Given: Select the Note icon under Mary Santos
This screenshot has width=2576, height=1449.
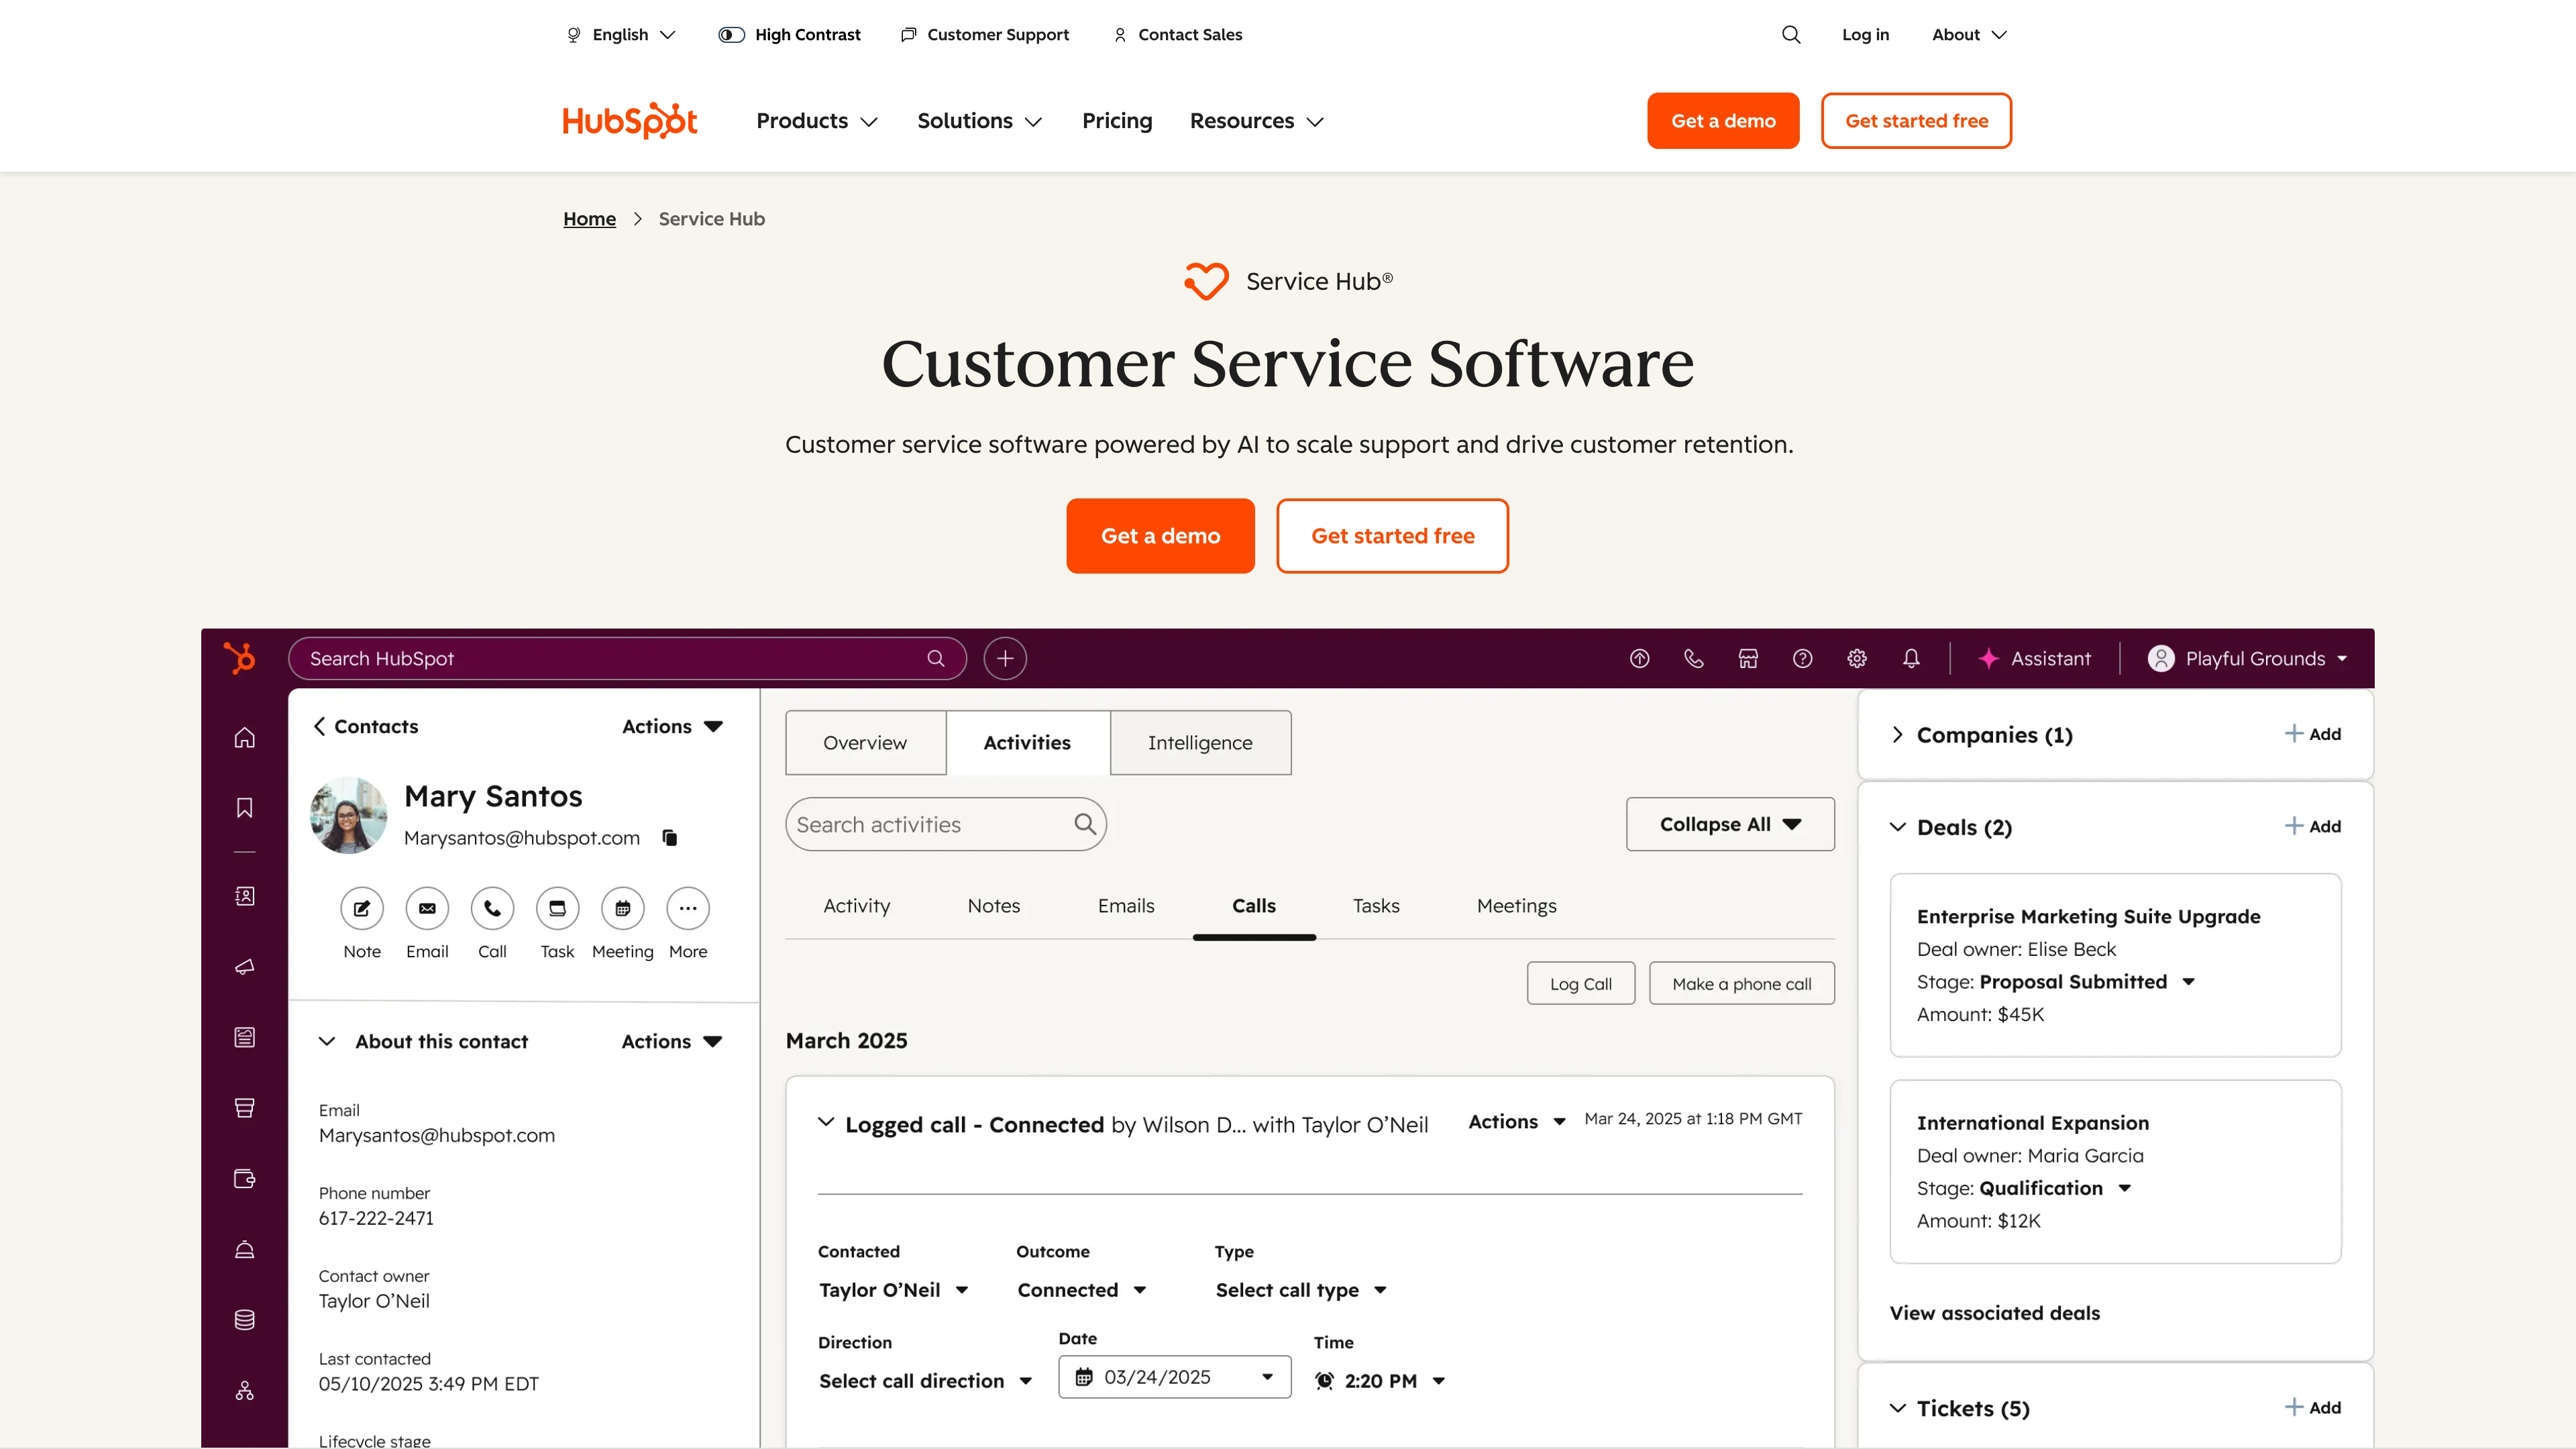Looking at the screenshot, I should click(362, 909).
